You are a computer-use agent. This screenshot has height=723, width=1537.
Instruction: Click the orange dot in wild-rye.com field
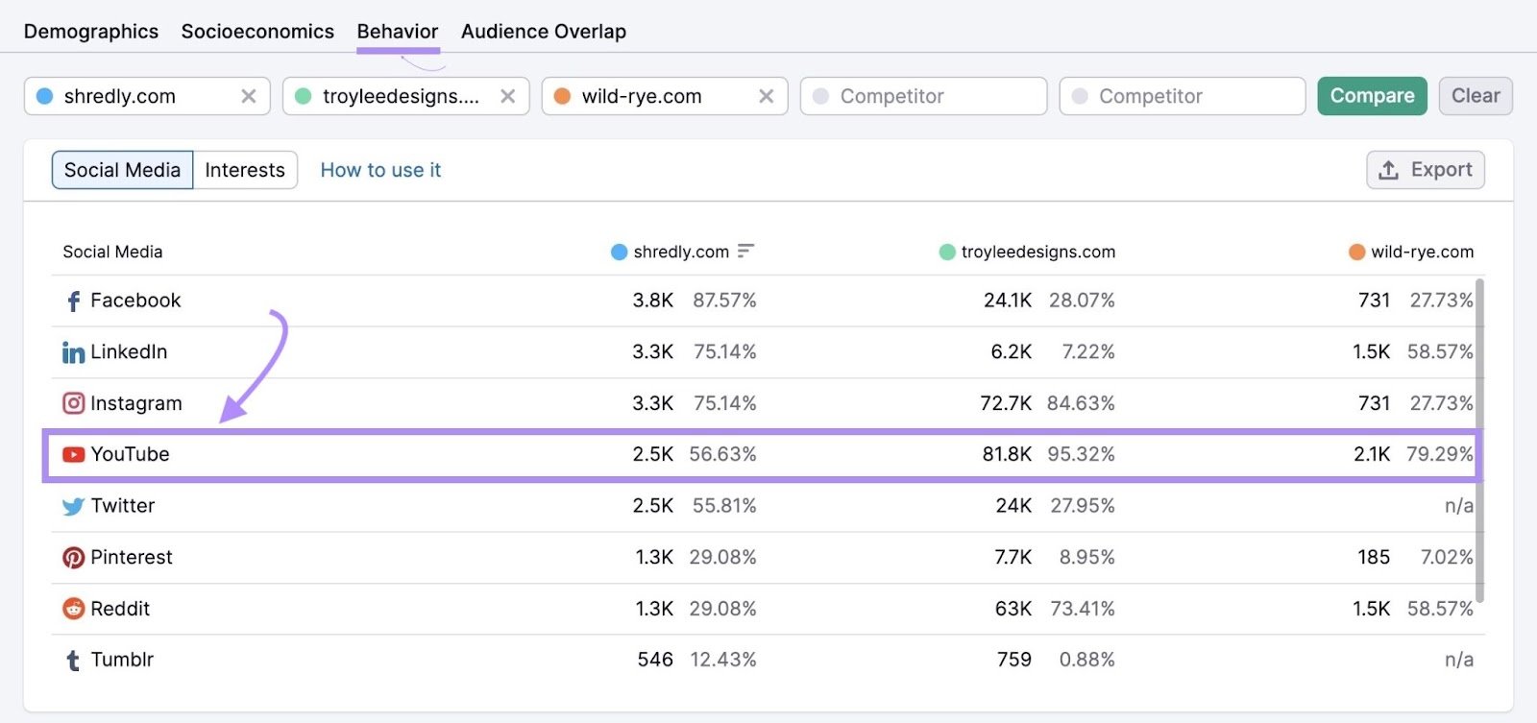[562, 96]
